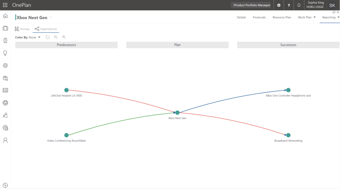This screenshot has width=340, height=189.
Task: Open the Resource Plan tab
Action: coord(282,17)
